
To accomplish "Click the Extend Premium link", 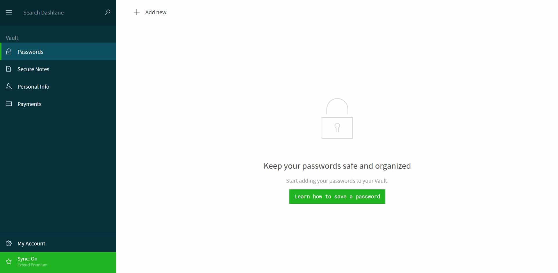I will pos(32,265).
